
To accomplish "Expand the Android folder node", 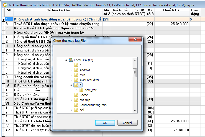I will pos(71,70).
